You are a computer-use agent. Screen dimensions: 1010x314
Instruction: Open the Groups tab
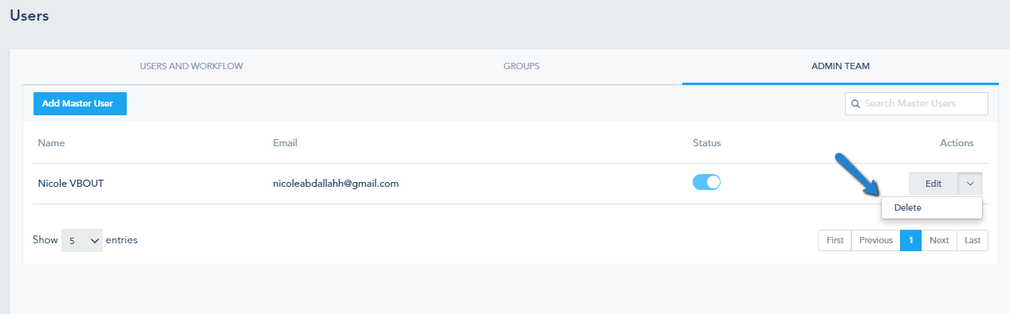(521, 66)
